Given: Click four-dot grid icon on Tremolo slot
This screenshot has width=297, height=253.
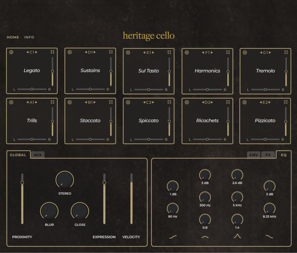Looking at the screenshot, I should tap(286, 52).
